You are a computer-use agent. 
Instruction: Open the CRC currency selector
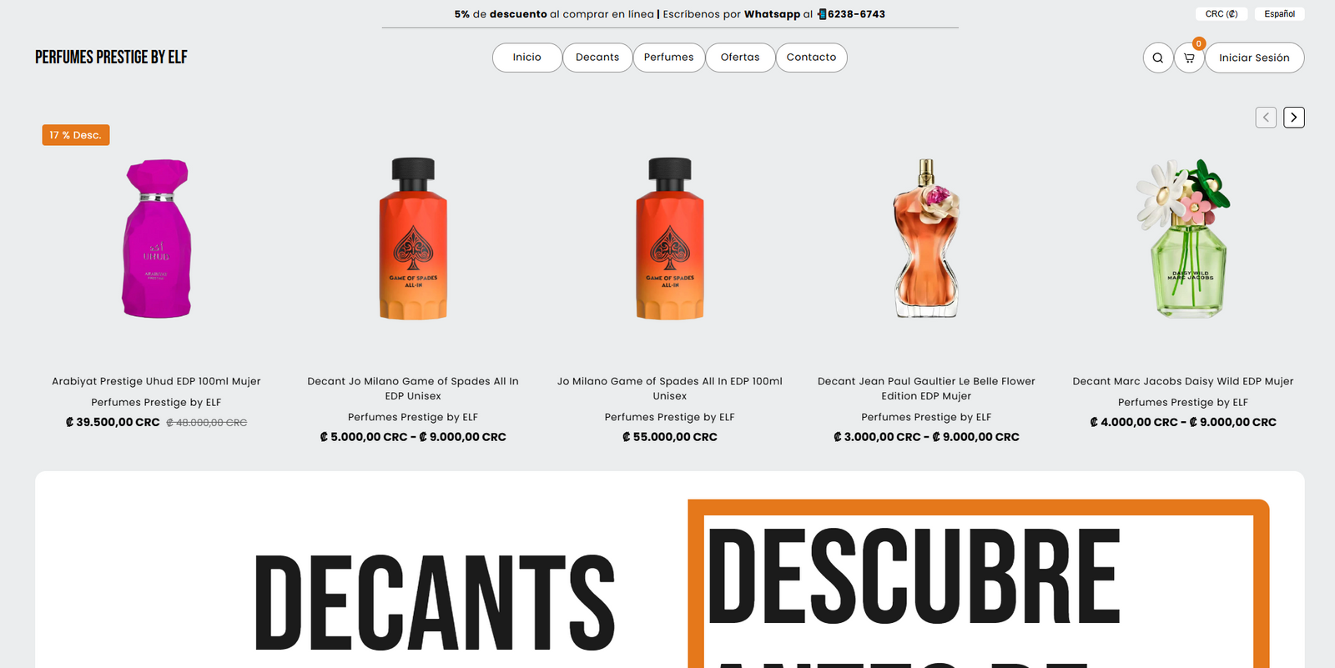[1222, 14]
